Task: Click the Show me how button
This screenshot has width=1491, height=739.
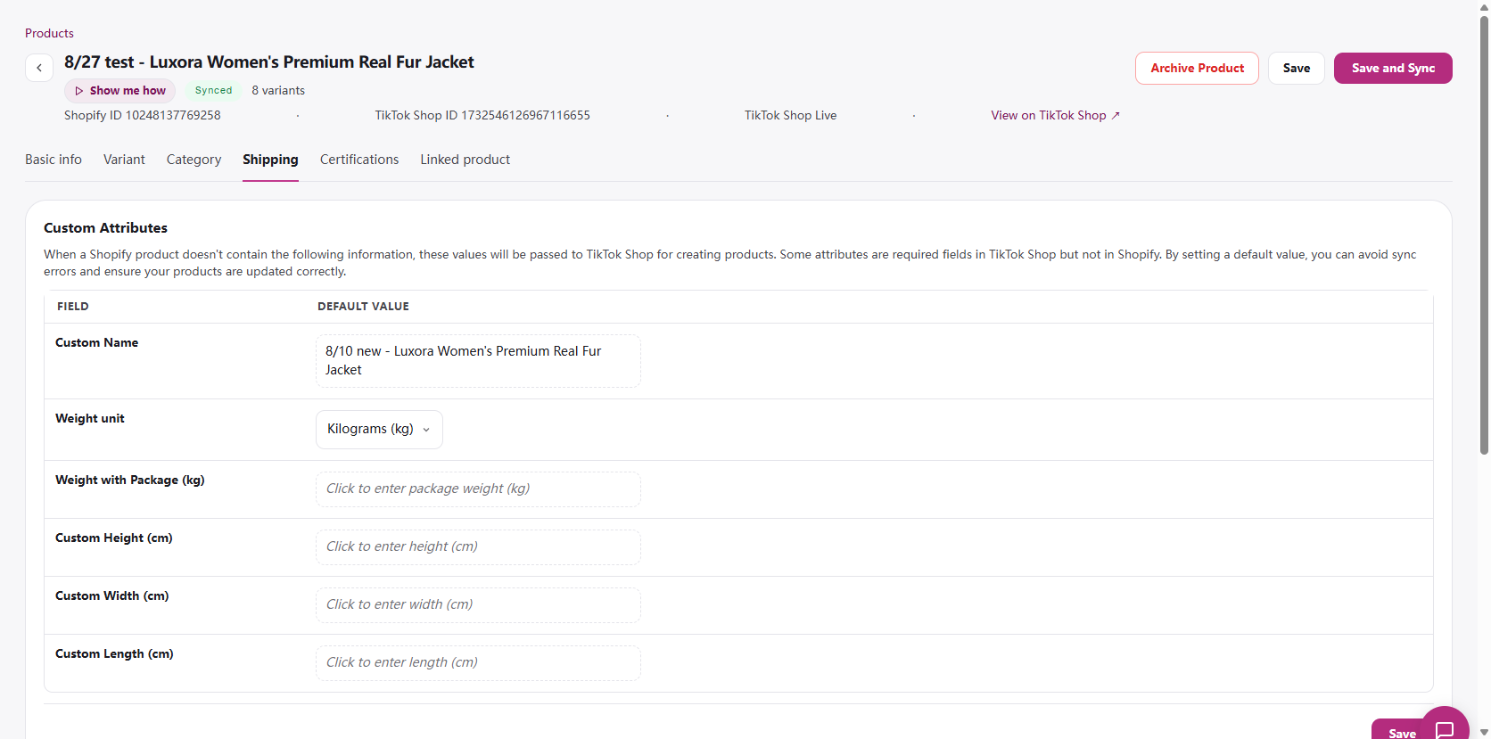Action: [120, 91]
